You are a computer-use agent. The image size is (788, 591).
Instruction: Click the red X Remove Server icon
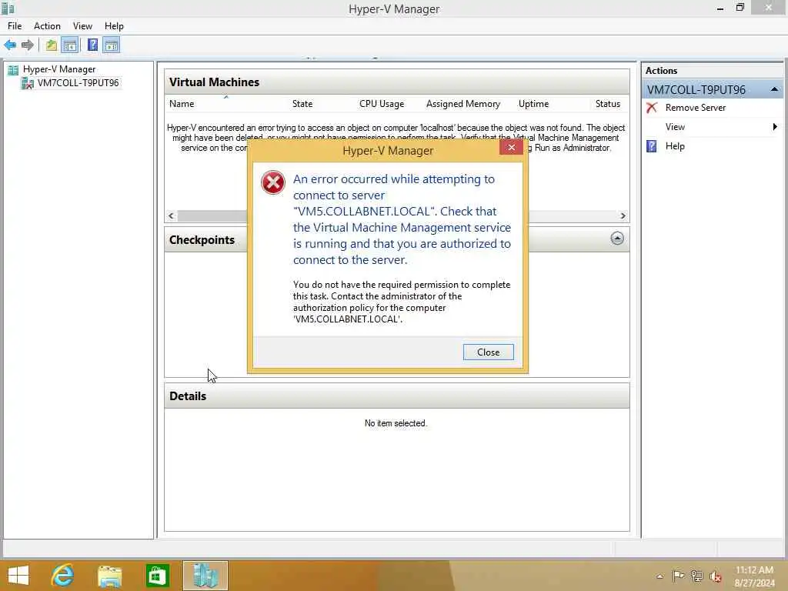click(x=652, y=108)
